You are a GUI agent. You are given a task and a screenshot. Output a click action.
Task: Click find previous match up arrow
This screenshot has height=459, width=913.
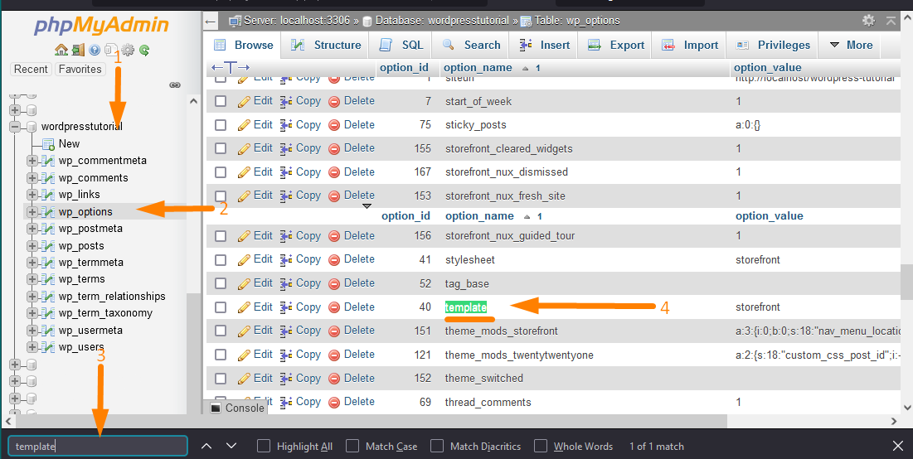pos(206,447)
